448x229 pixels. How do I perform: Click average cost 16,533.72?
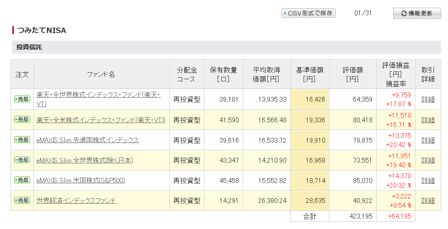tap(272, 140)
